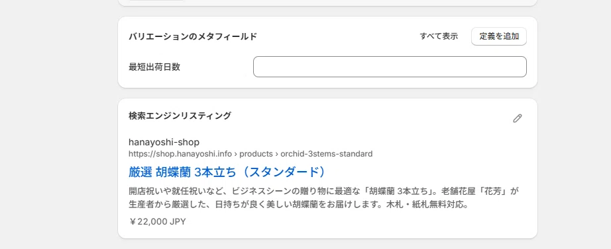Open the 厳選 胡蝶蘭 3本立ち（スタンダード） title link
Image resolution: width=611 pixels, height=249 pixels.
point(227,172)
